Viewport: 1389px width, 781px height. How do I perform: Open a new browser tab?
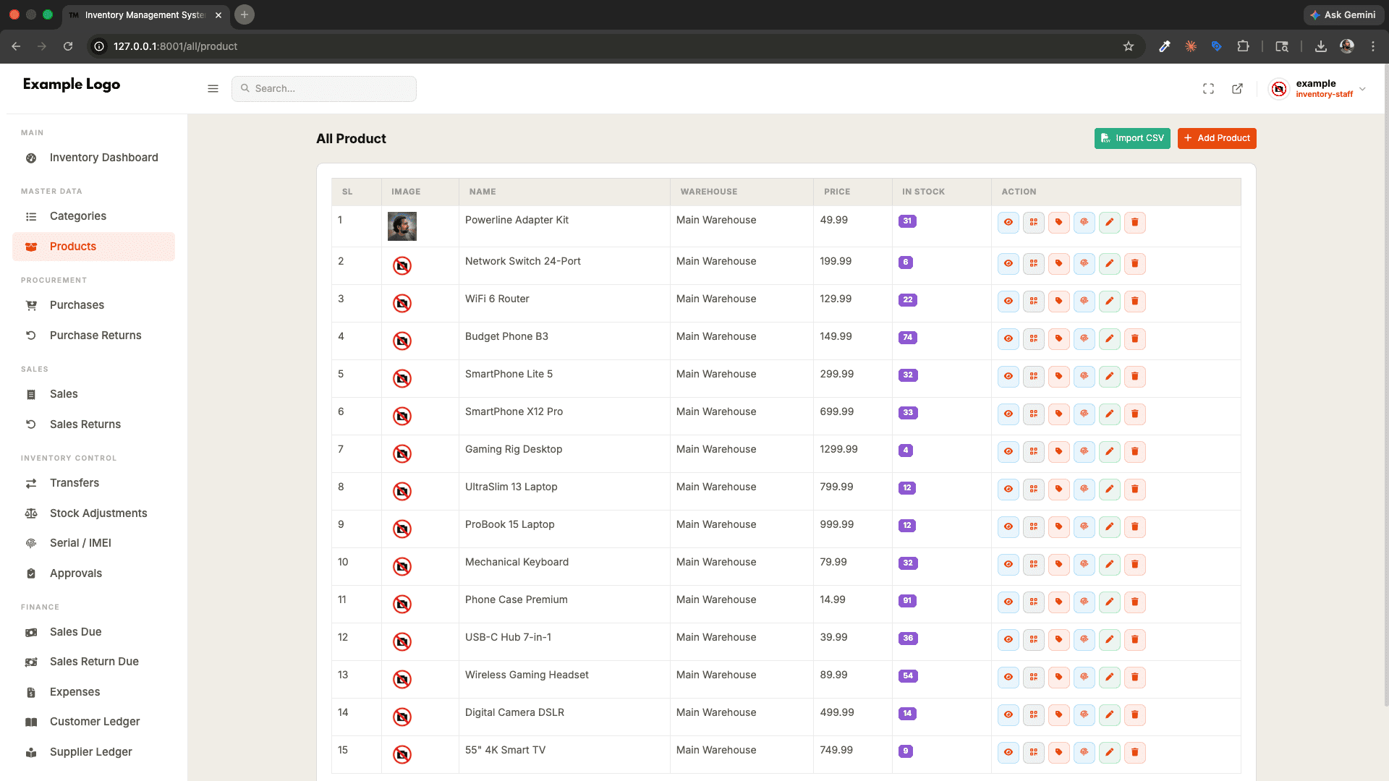pos(245,14)
